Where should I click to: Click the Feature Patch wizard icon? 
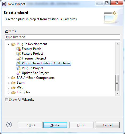[x=18, y=49]
